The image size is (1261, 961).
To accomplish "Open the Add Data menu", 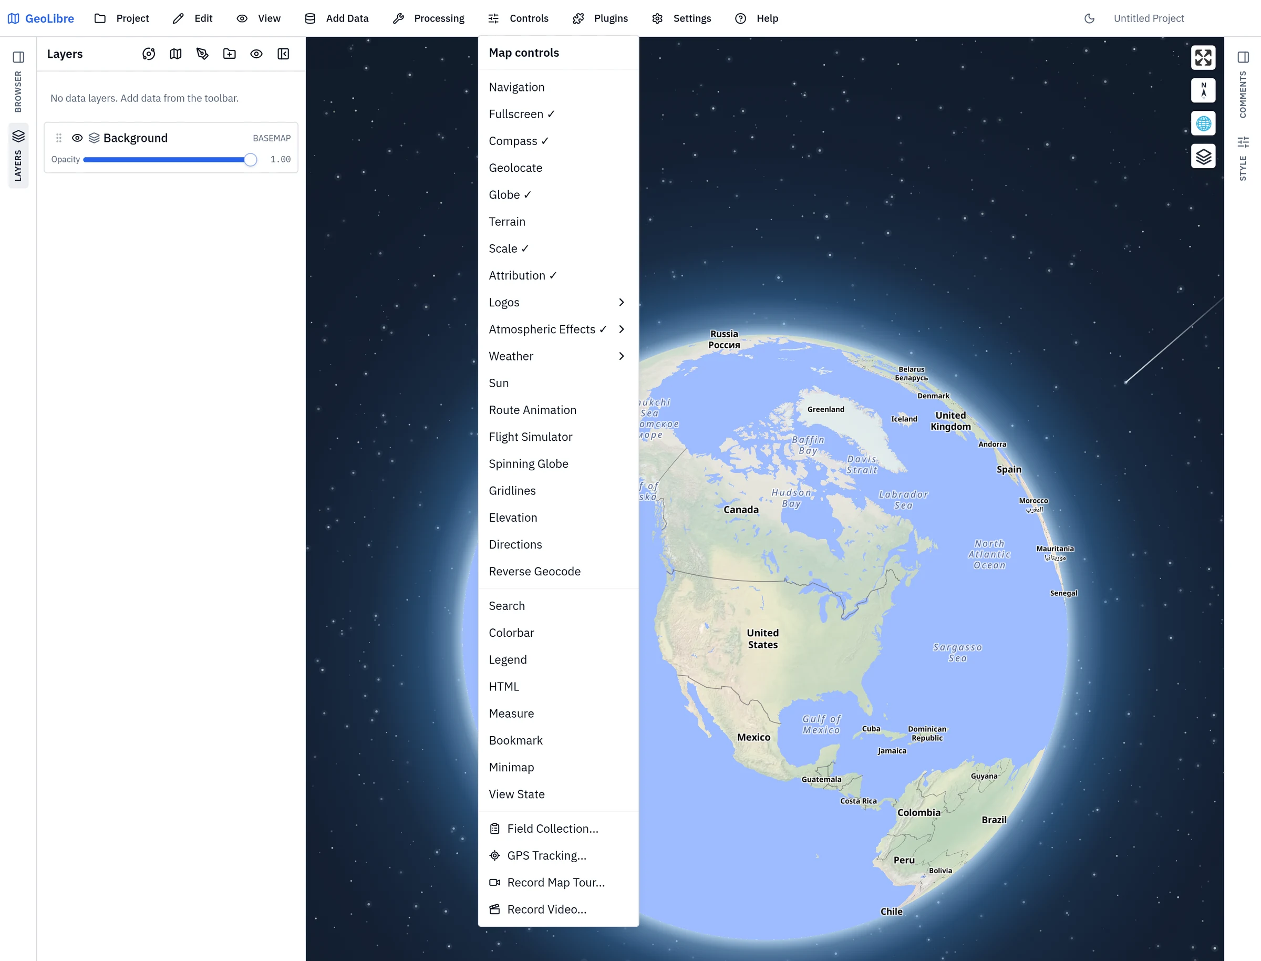I will pyautogui.click(x=336, y=18).
